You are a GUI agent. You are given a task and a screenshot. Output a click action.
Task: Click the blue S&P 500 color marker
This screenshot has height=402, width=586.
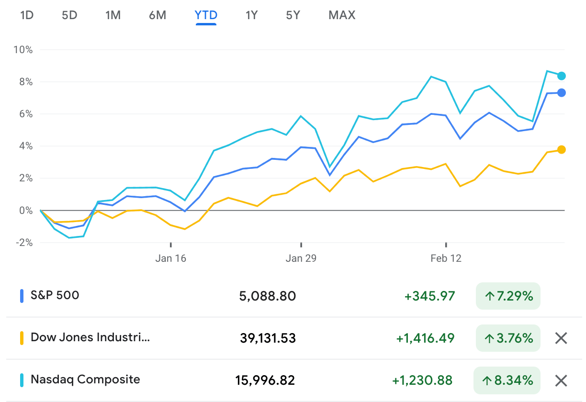pyautogui.click(x=22, y=296)
